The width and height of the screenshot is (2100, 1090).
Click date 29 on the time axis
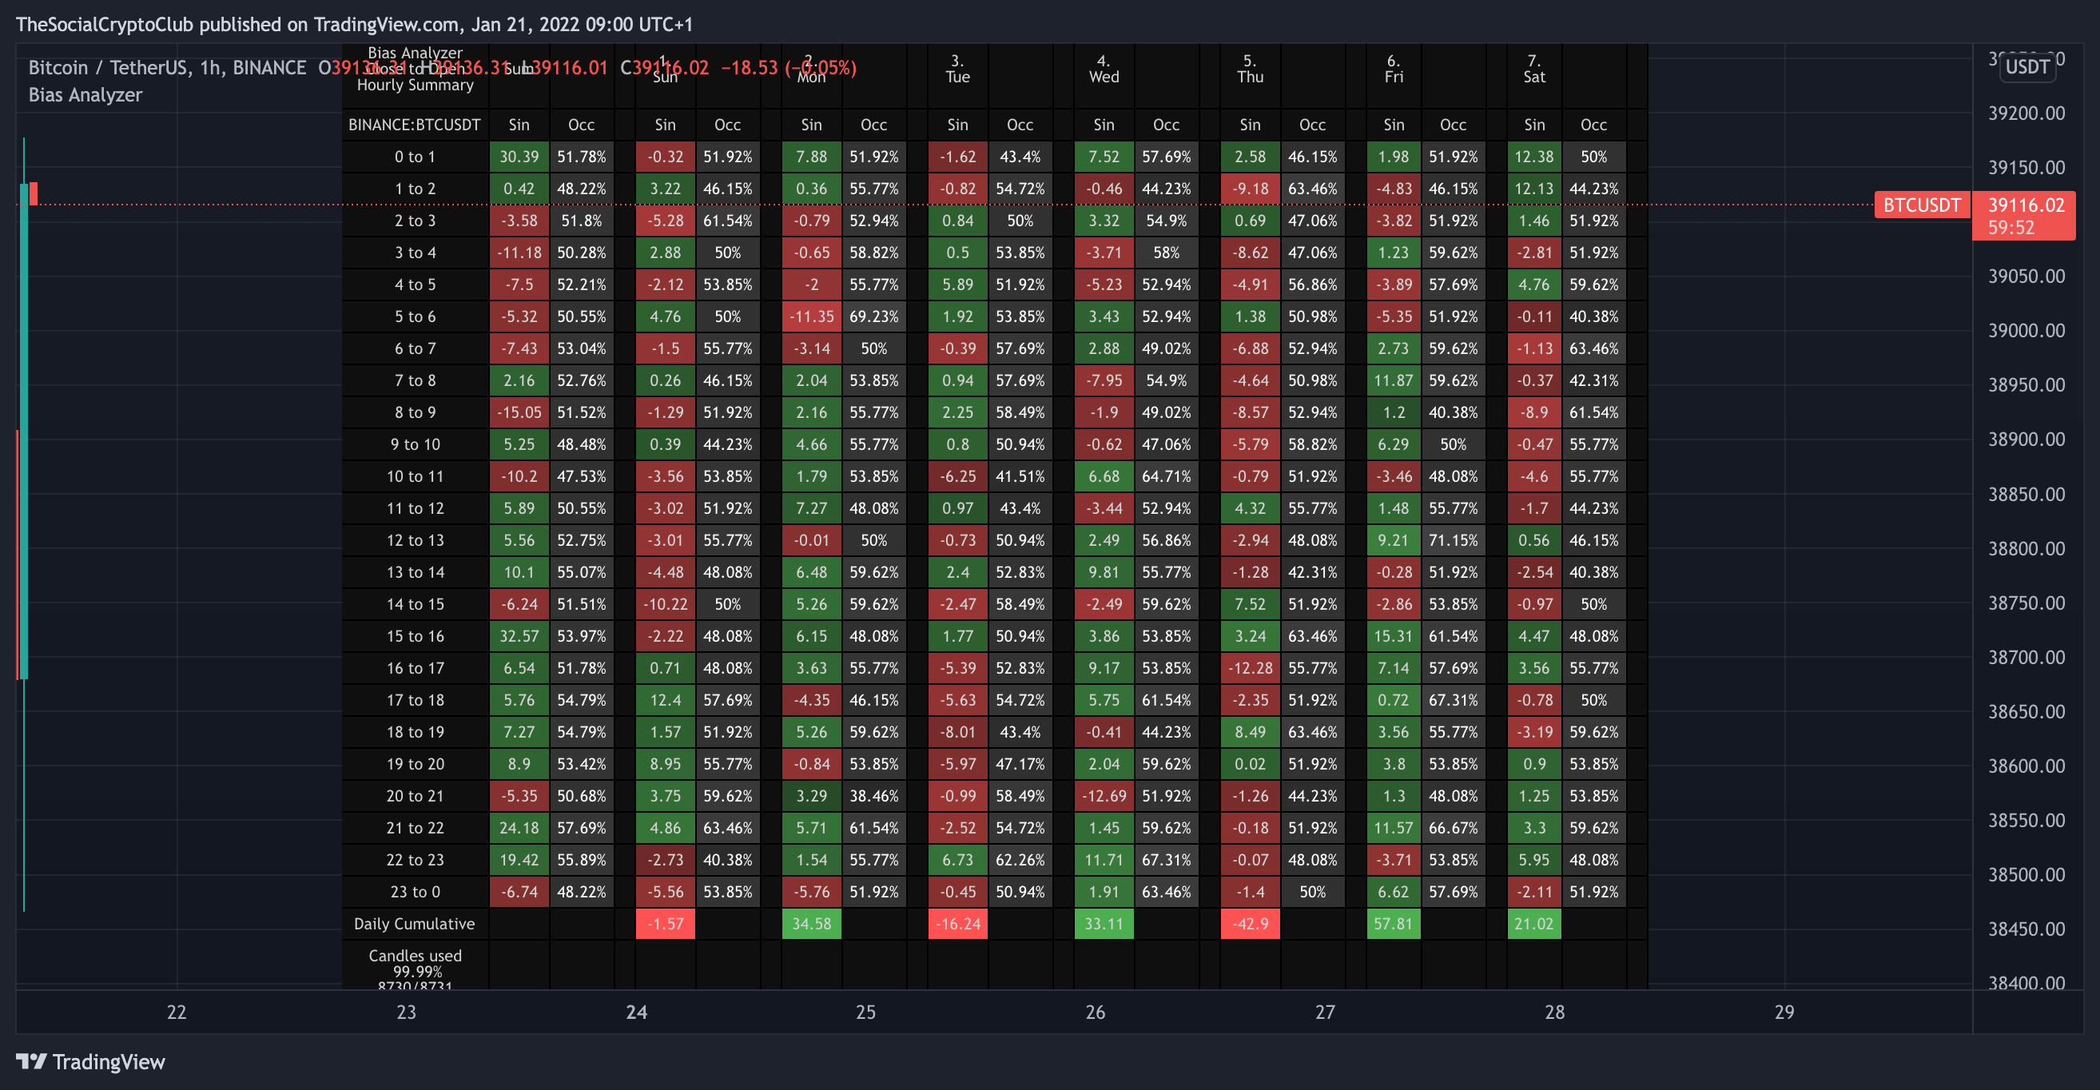pyautogui.click(x=1784, y=1012)
